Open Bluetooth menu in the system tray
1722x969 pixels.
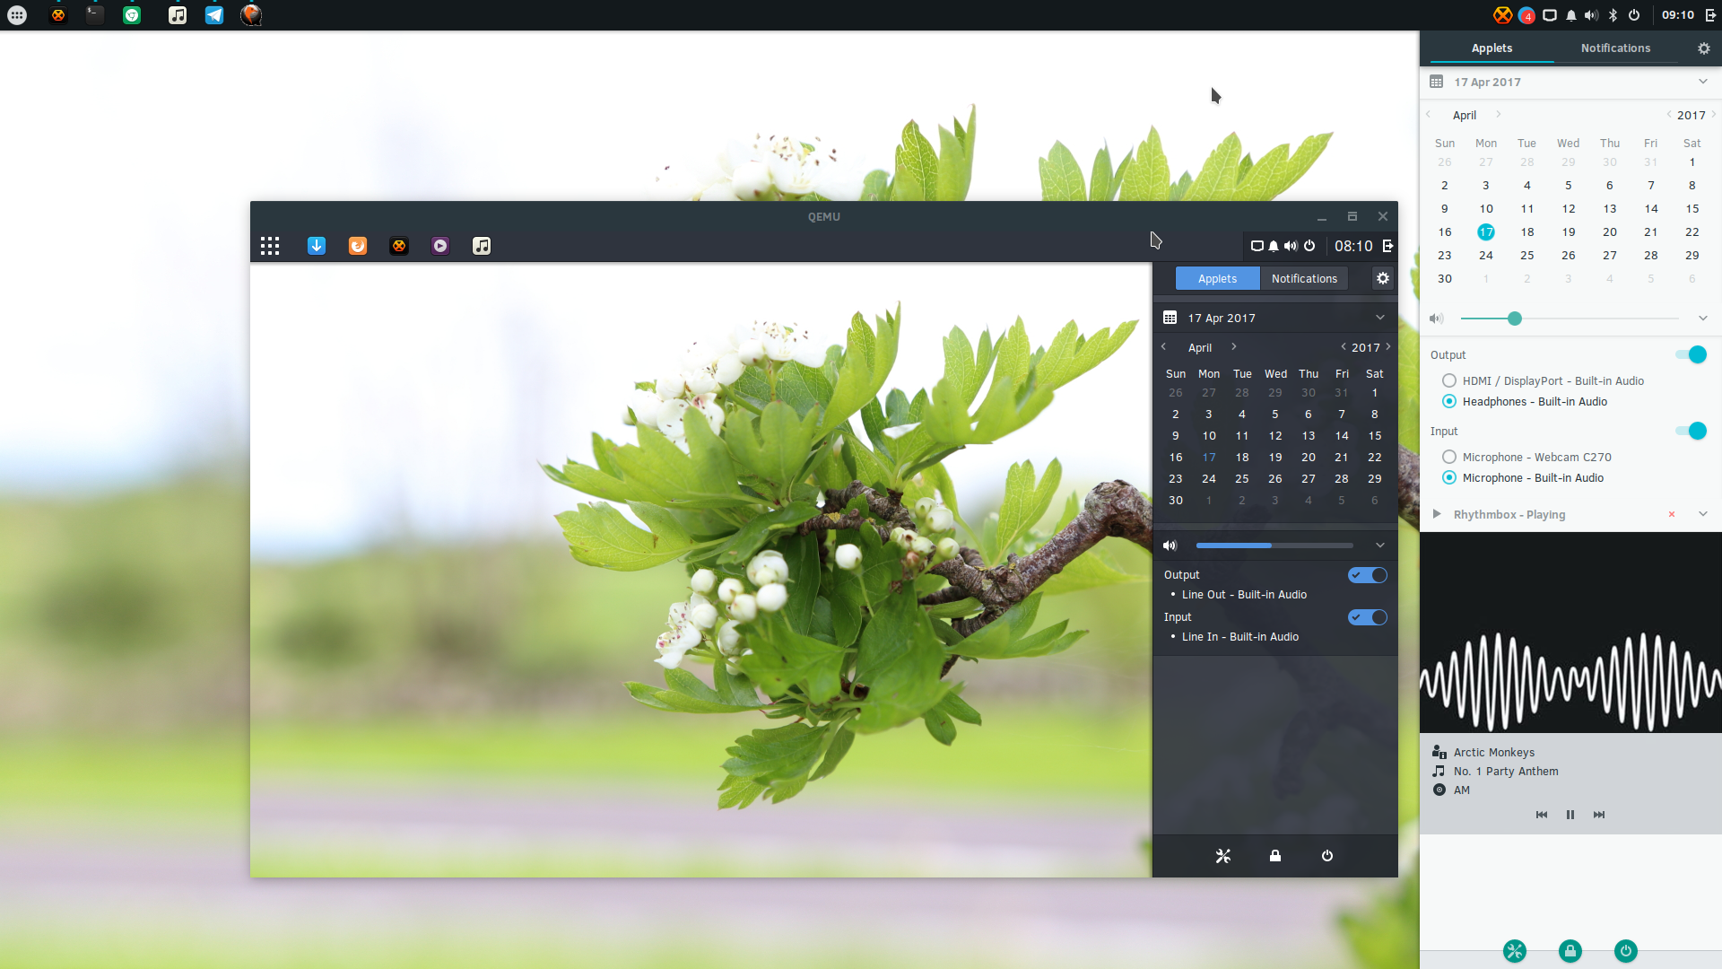coord(1613,15)
